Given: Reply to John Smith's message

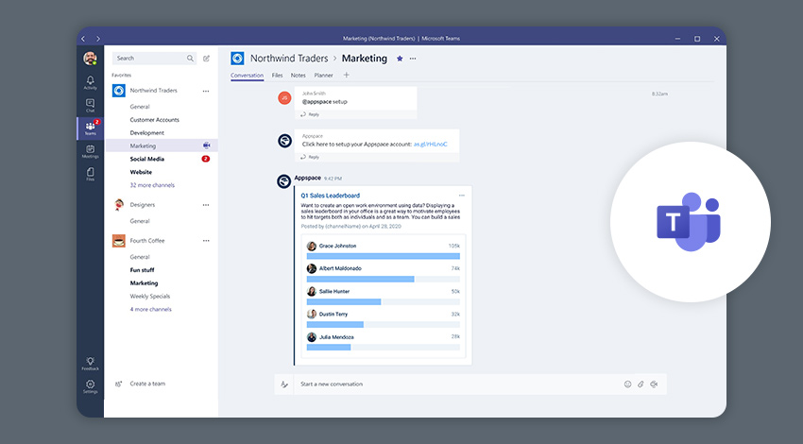Looking at the screenshot, I should (310, 114).
